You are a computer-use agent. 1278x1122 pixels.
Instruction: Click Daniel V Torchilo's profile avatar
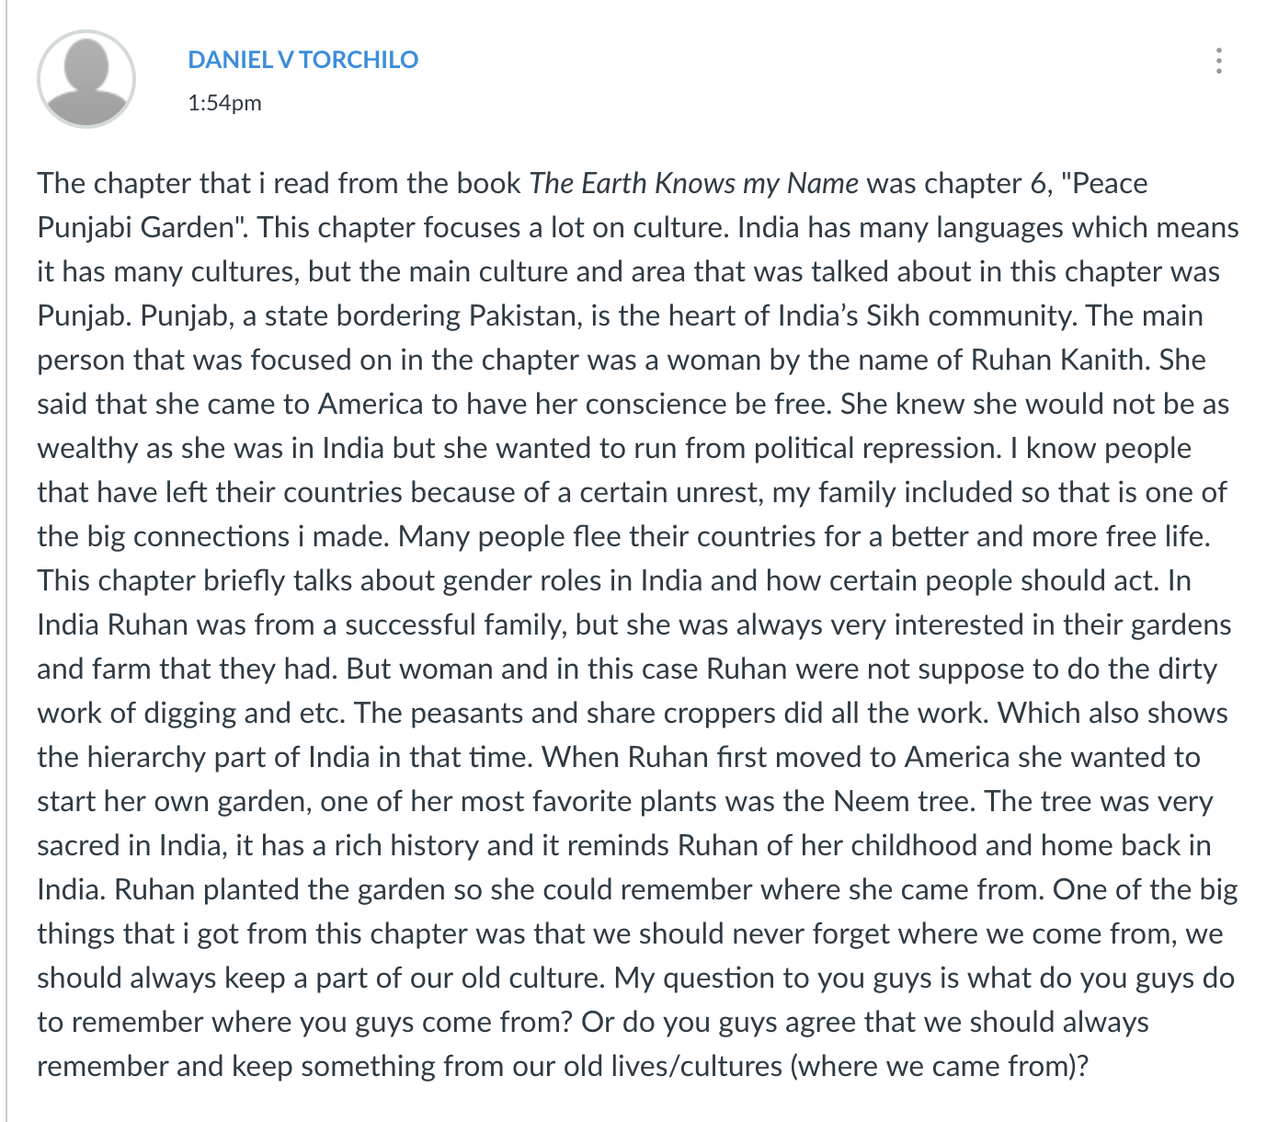click(86, 79)
